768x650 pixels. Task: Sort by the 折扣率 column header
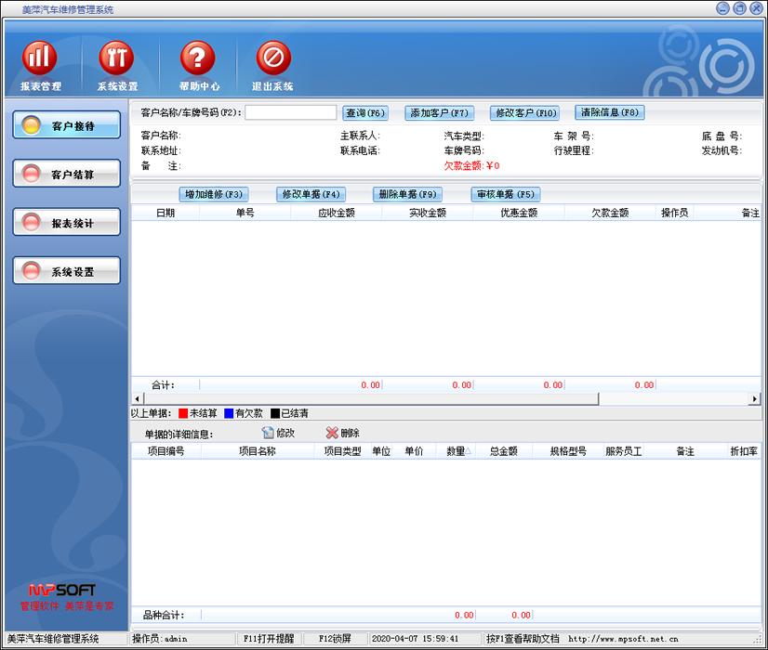[x=744, y=451]
